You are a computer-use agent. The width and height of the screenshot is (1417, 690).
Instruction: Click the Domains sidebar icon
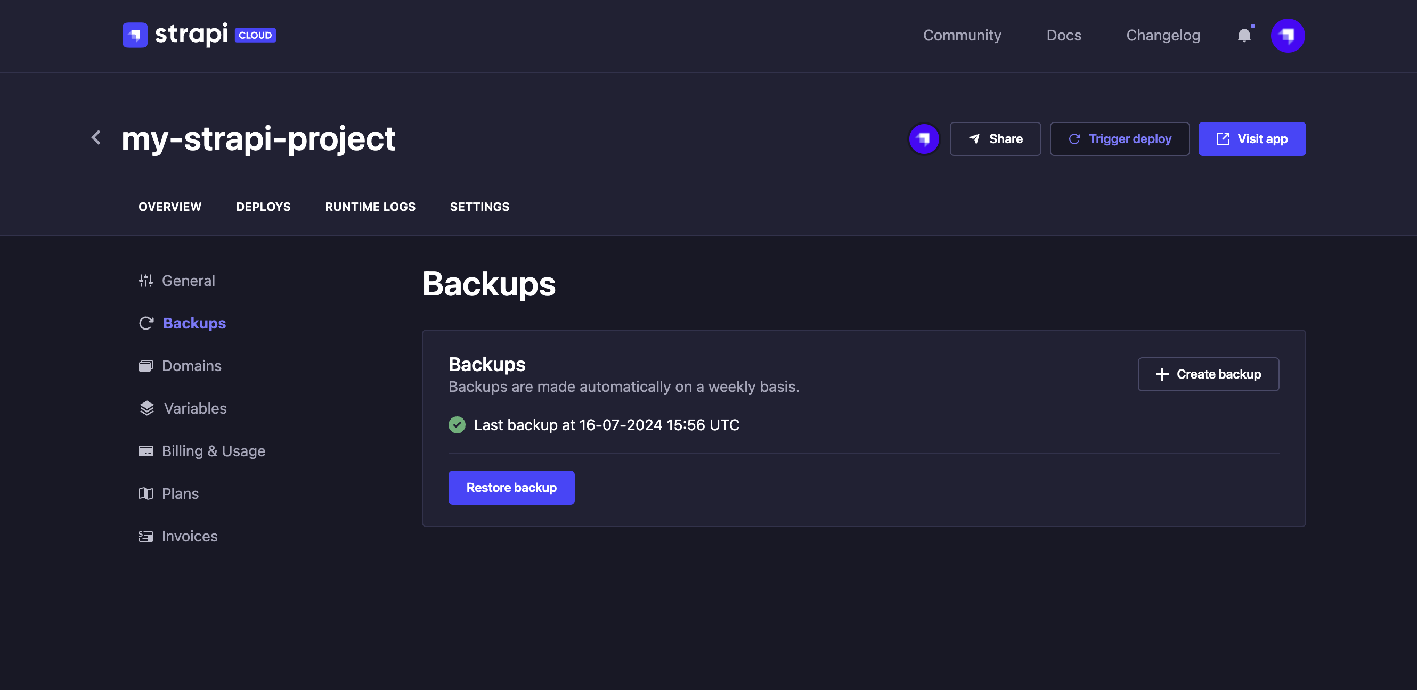pos(146,366)
